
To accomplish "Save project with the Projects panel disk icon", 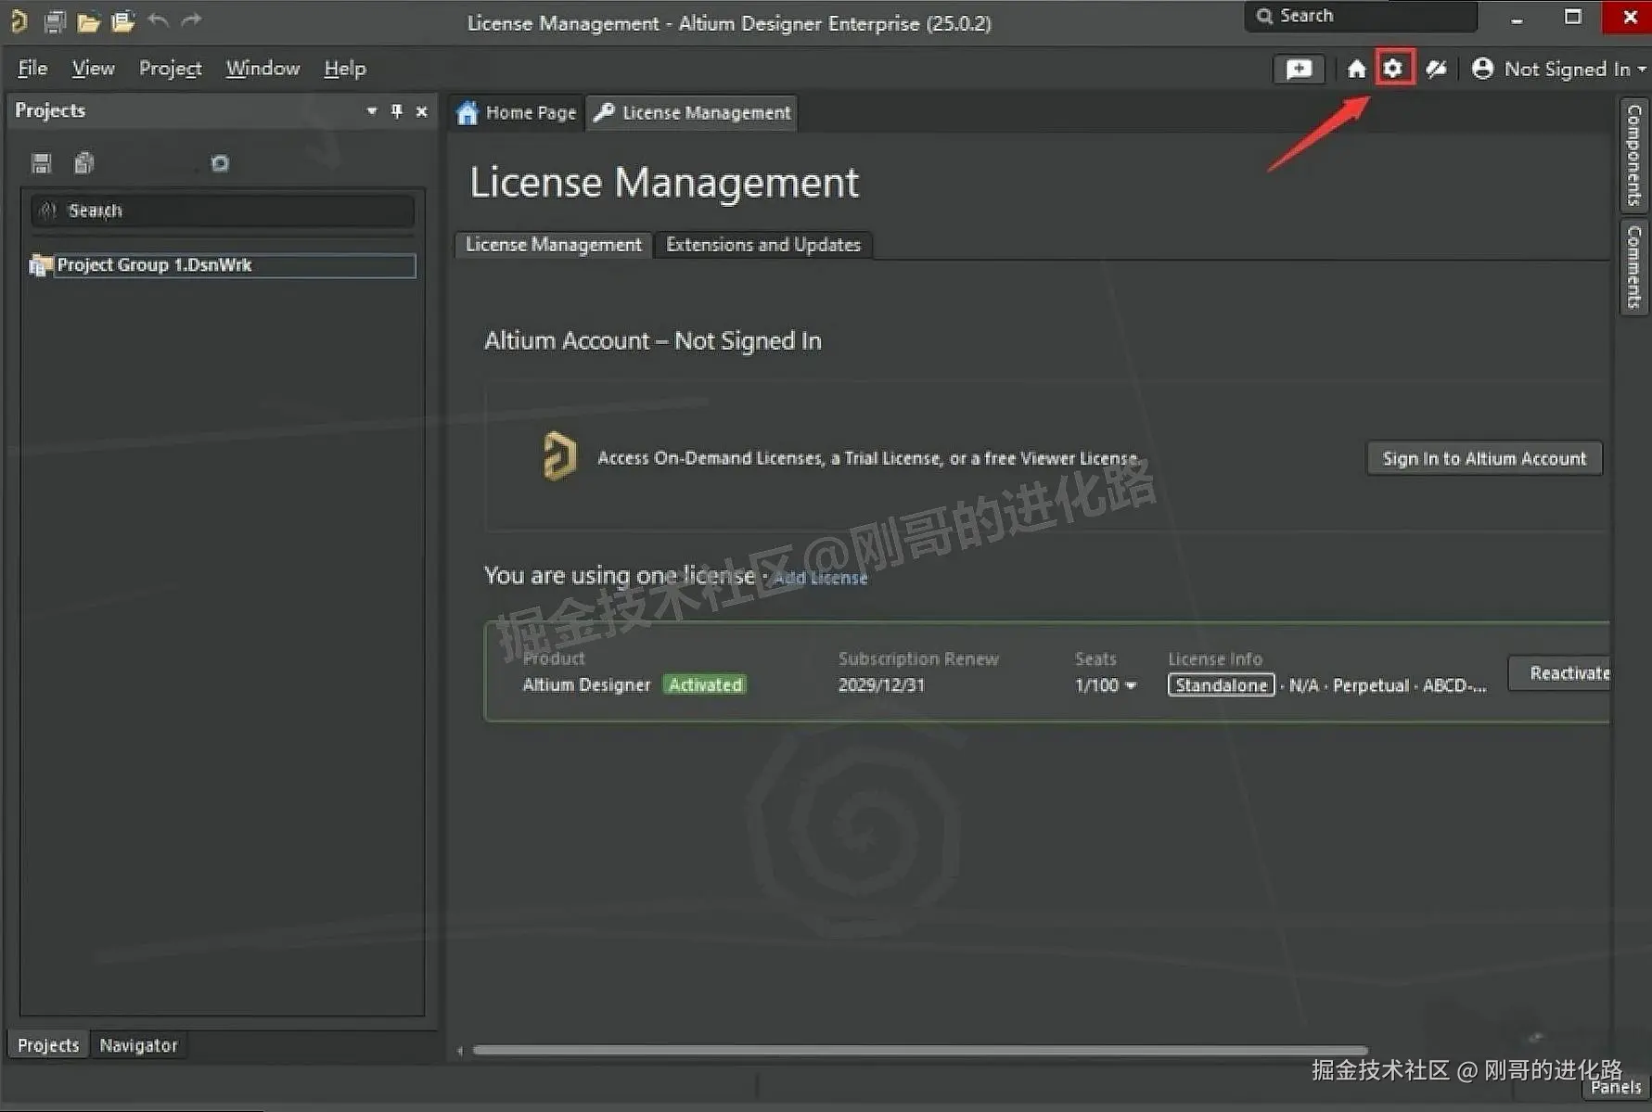I will [x=41, y=164].
